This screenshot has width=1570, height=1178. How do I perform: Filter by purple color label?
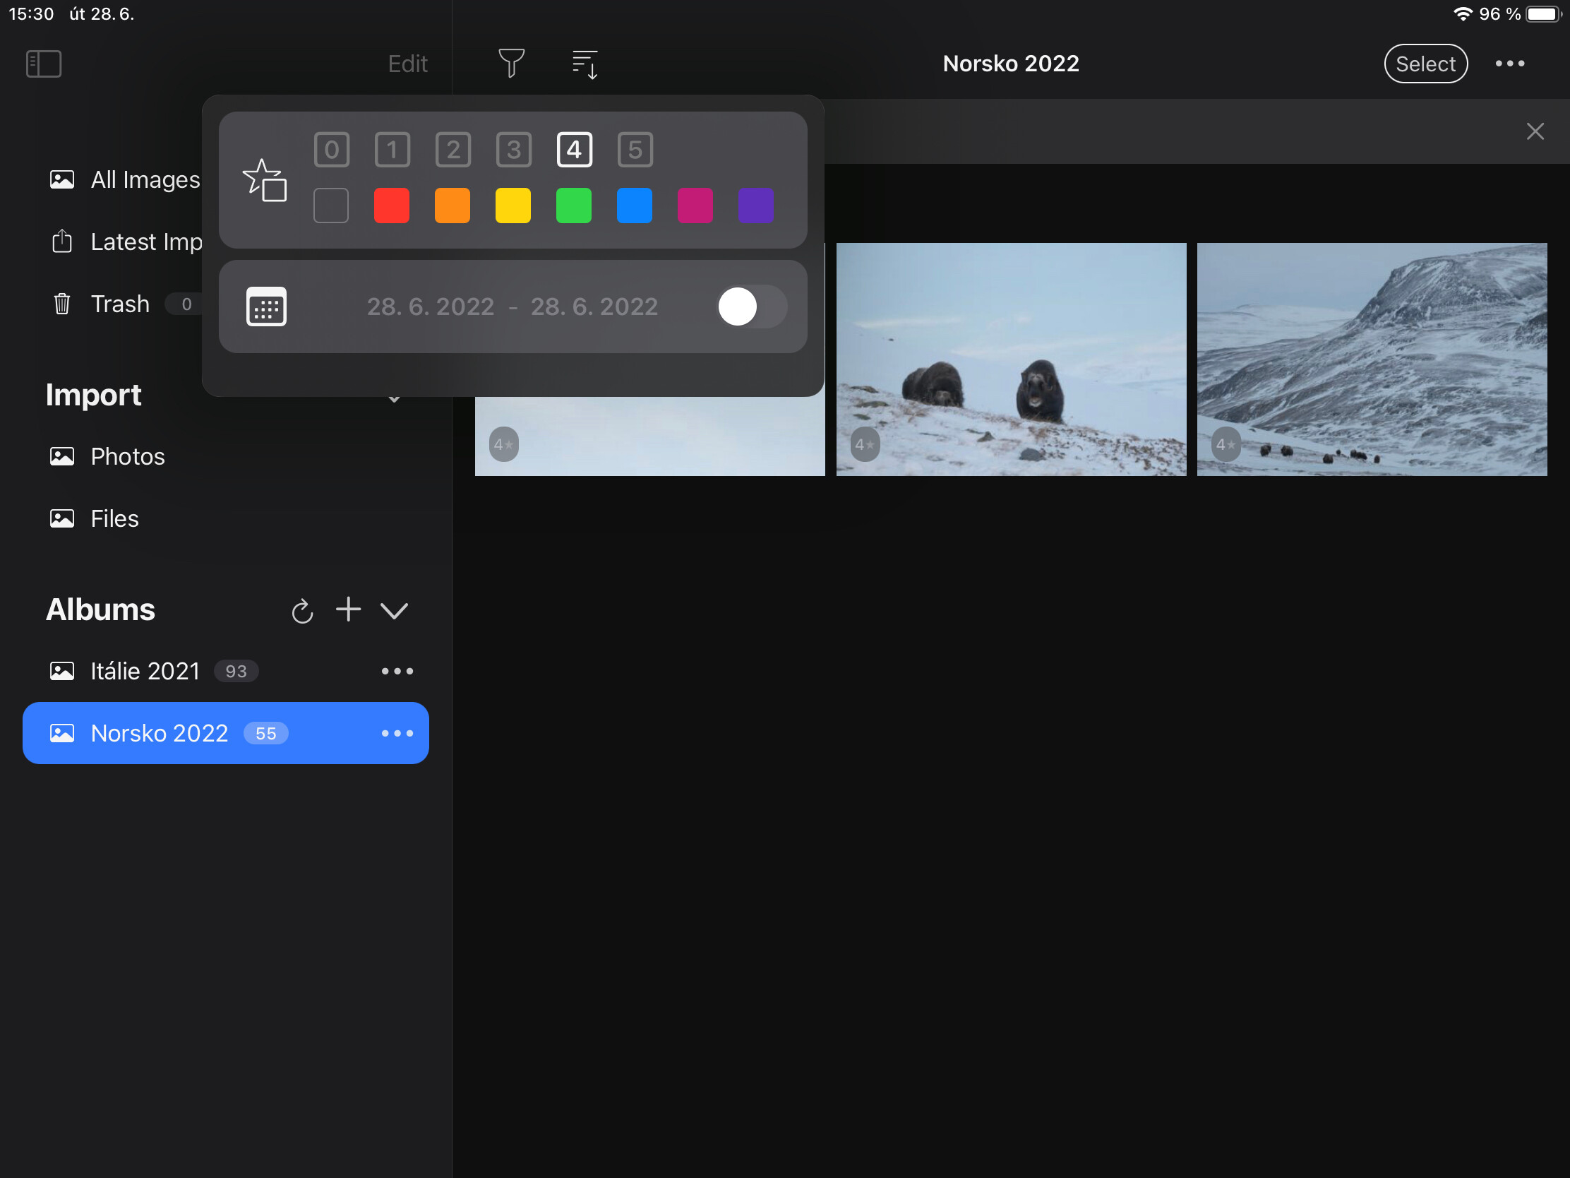coord(756,206)
